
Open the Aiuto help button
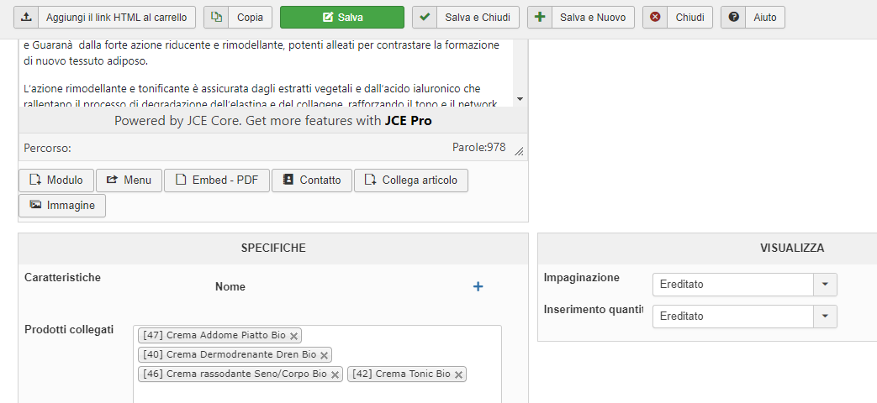pyautogui.click(x=753, y=18)
